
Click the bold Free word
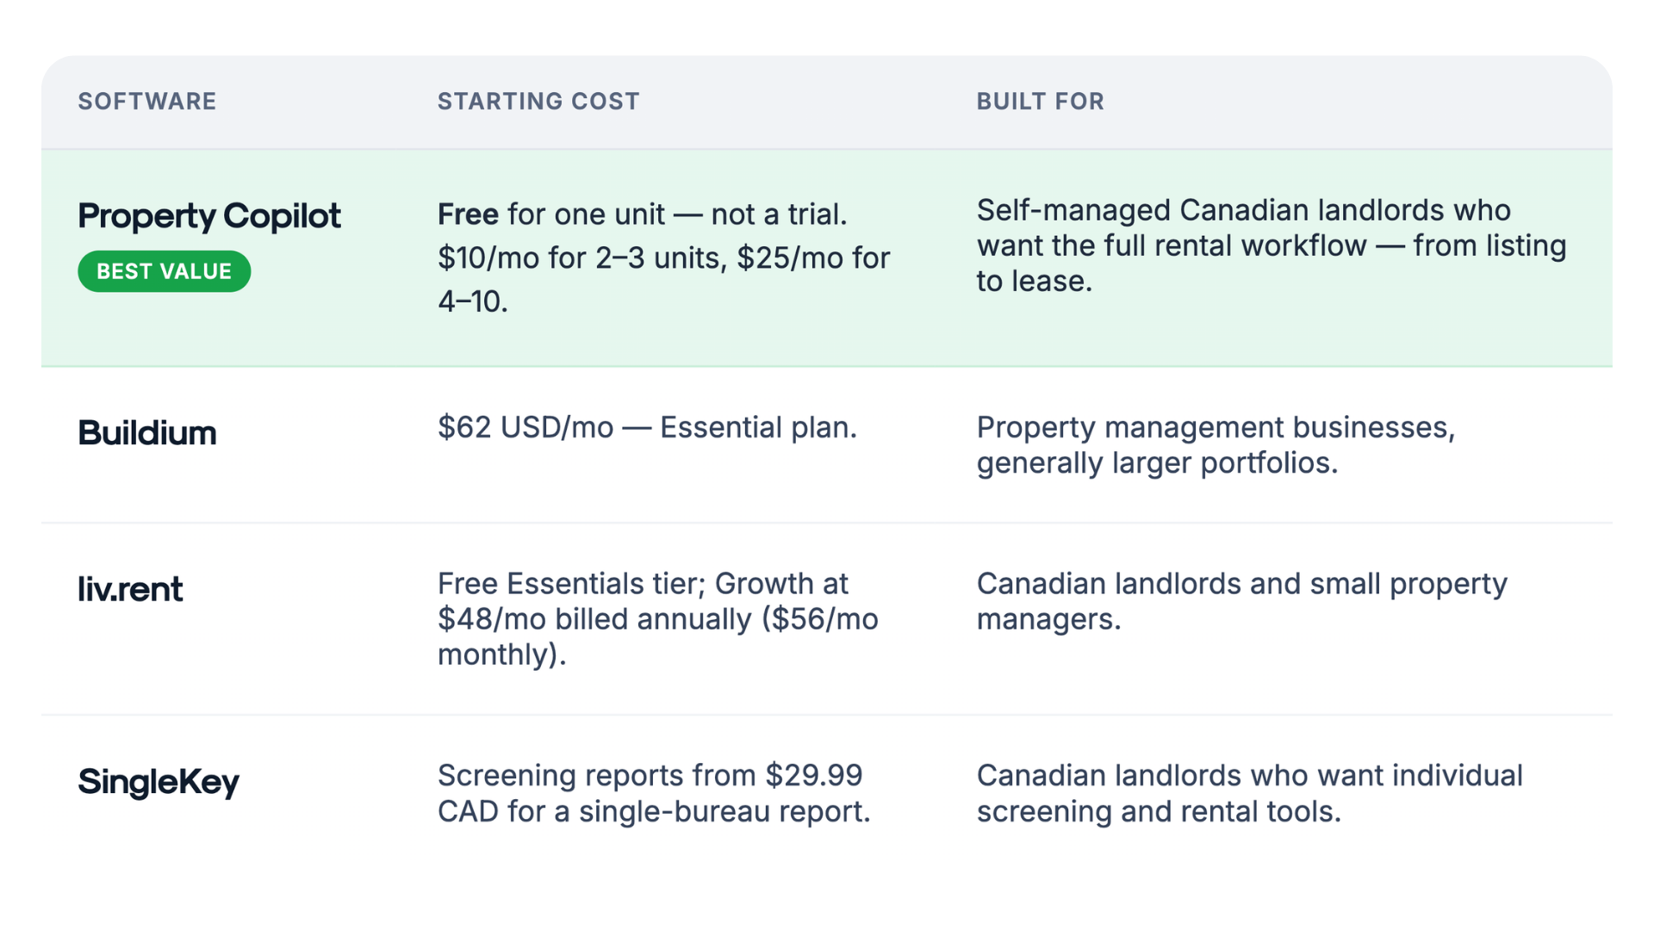(x=468, y=214)
